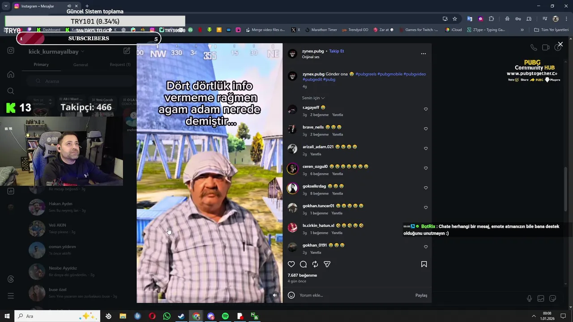Like gokselkrdag's comment
This screenshot has height=322, width=573.
[426, 188]
